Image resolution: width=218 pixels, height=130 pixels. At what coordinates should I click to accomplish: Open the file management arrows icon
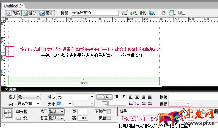point(143,13)
